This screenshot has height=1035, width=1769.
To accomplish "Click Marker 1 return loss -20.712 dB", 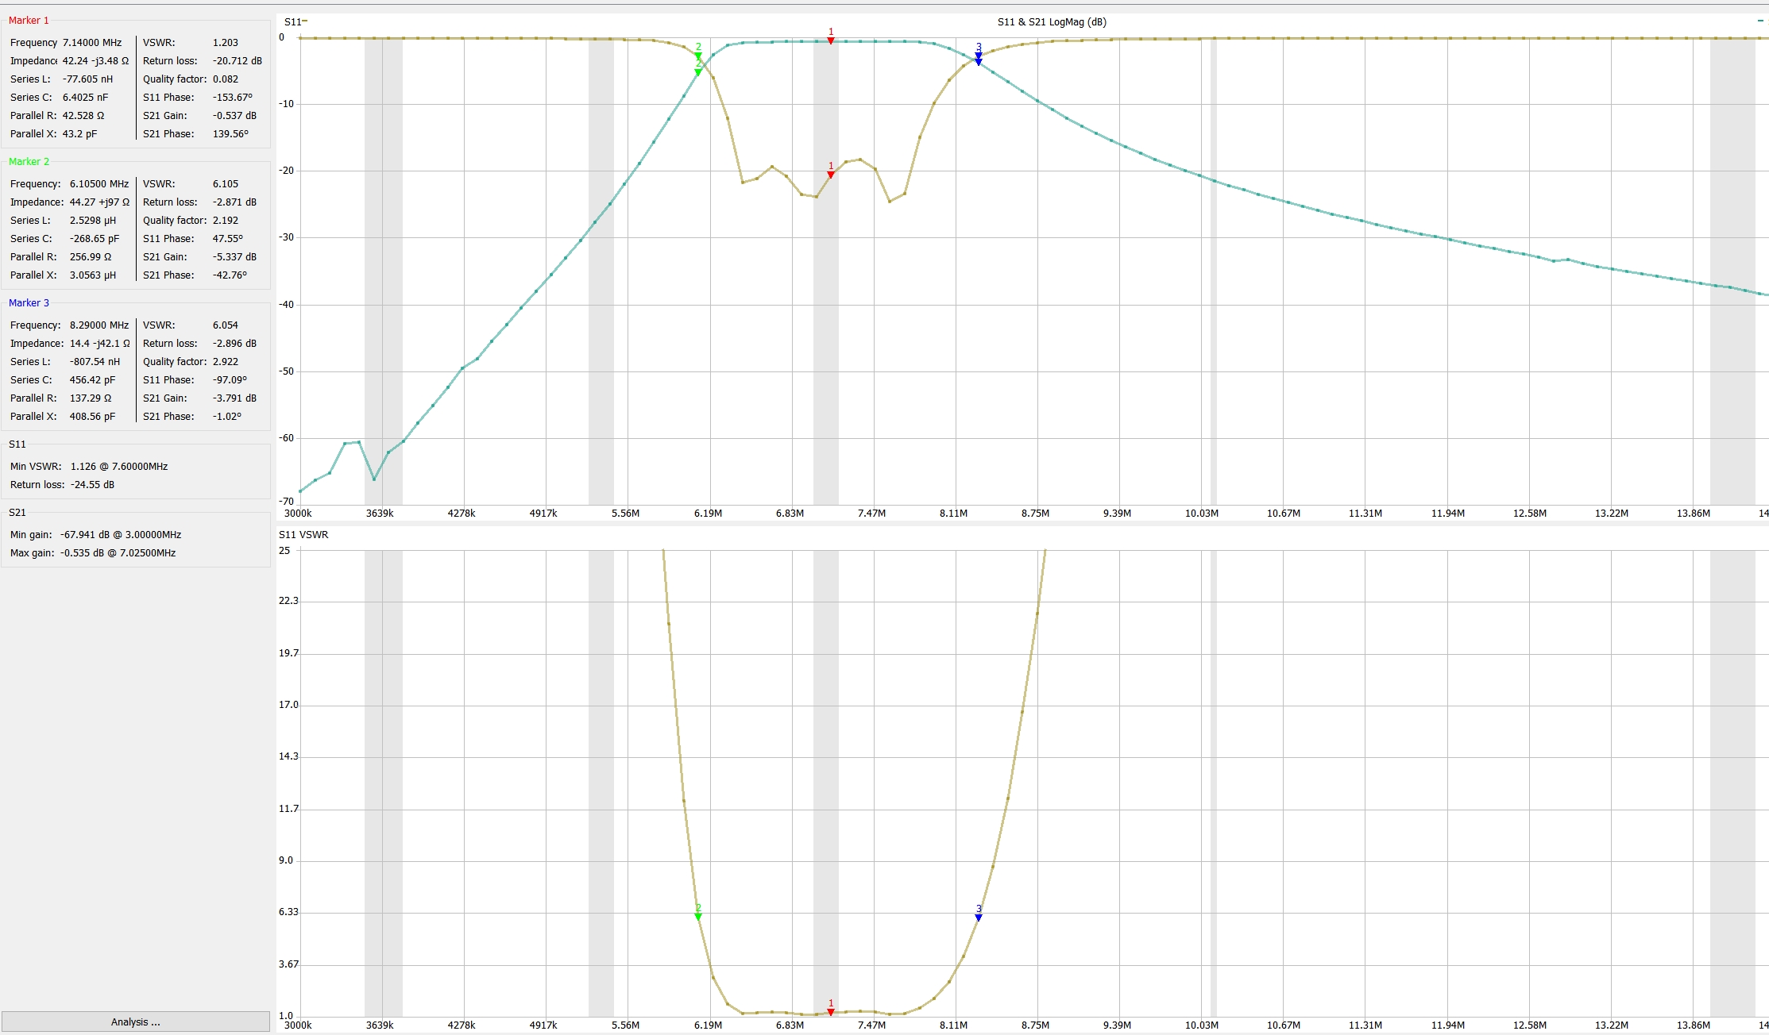I will [x=238, y=60].
